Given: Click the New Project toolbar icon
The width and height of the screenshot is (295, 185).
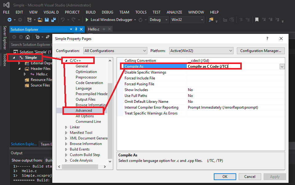Looking at the screenshot, I should click(29, 20).
